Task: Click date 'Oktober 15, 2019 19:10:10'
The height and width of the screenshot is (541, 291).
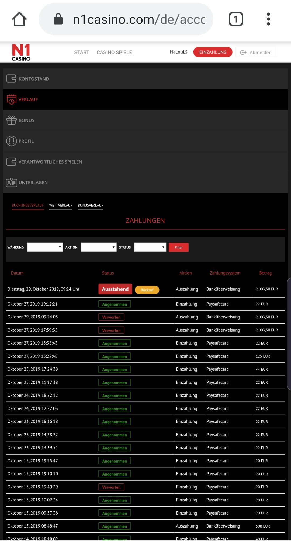Action: coord(33,474)
